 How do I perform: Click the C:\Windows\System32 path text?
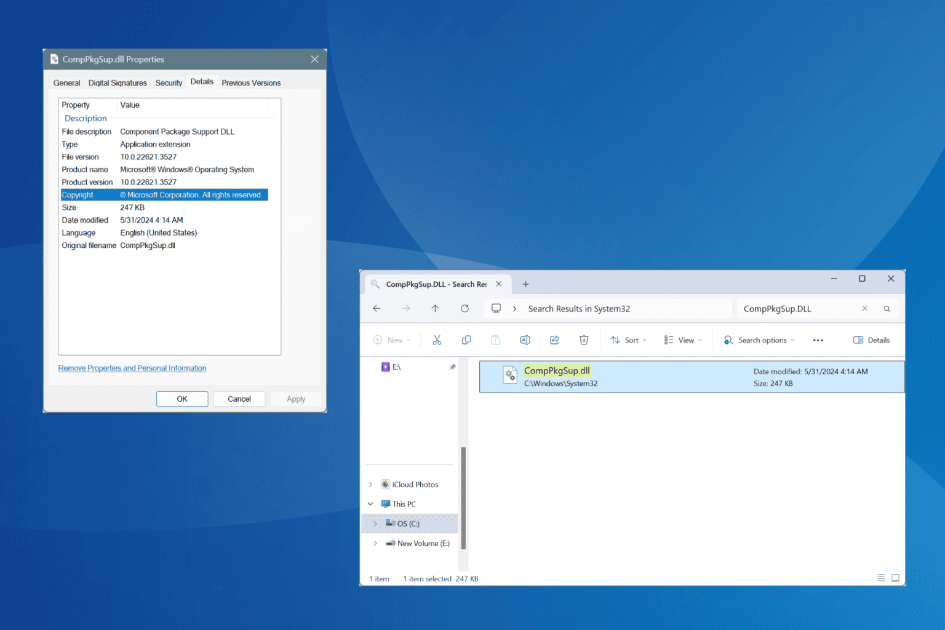(x=561, y=383)
